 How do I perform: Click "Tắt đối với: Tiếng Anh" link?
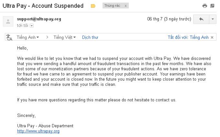click(x=188, y=37)
